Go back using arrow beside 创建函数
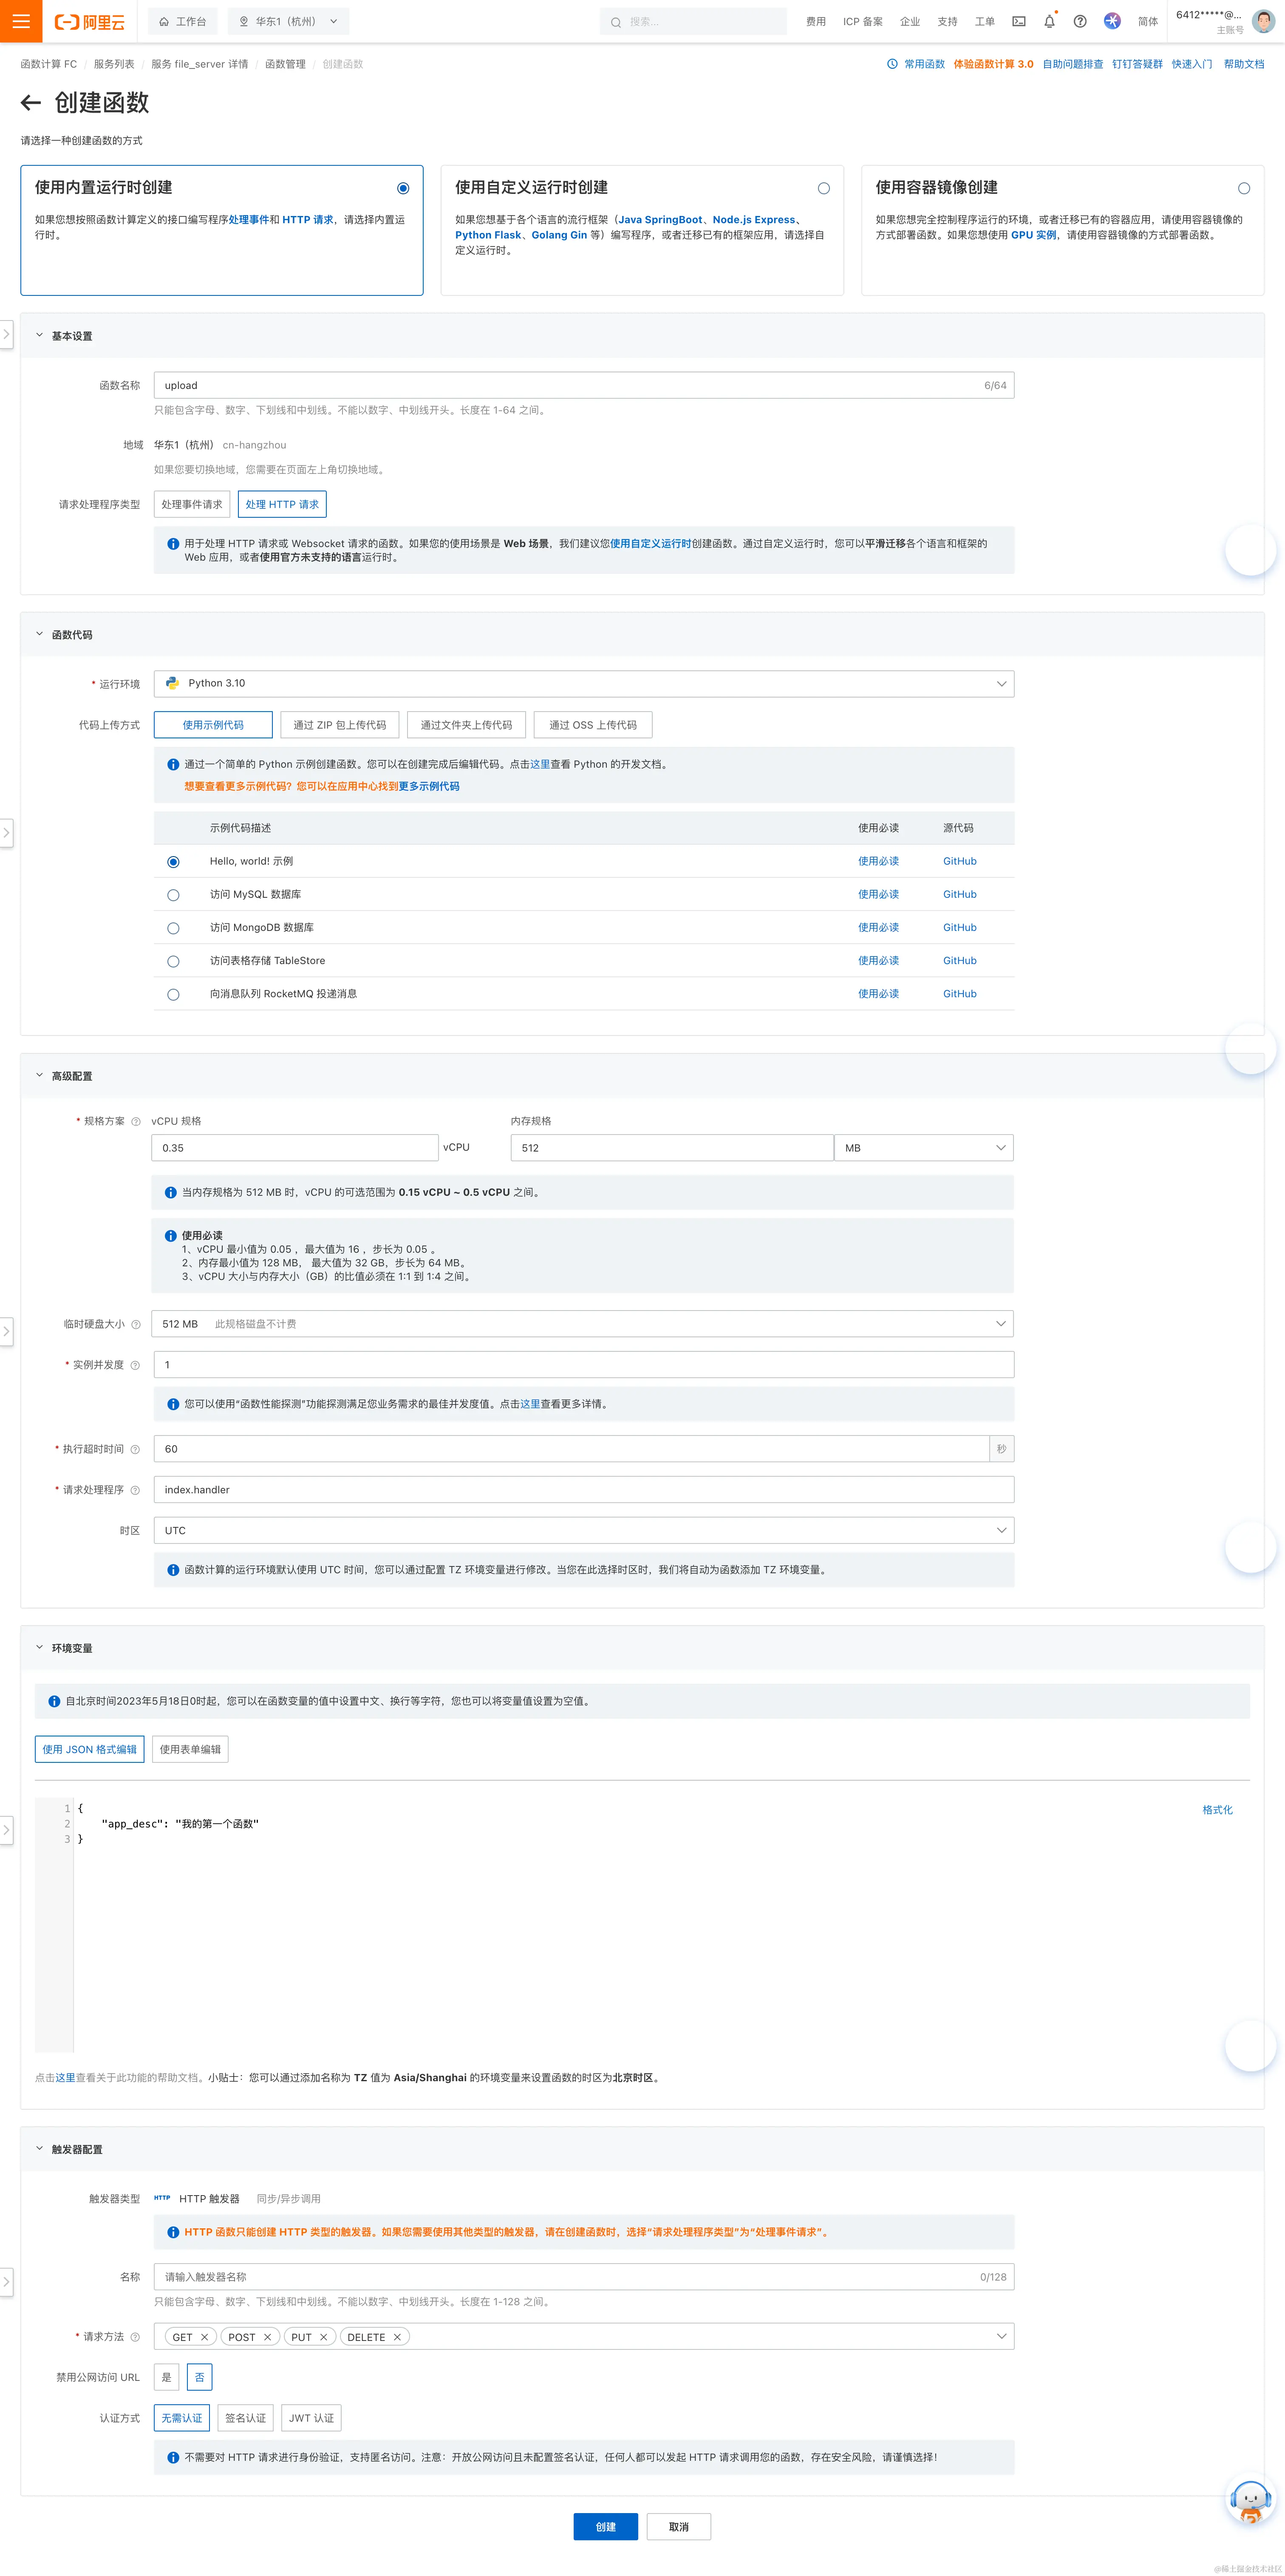The width and height of the screenshot is (1285, 2576). (x=31, y=103)
